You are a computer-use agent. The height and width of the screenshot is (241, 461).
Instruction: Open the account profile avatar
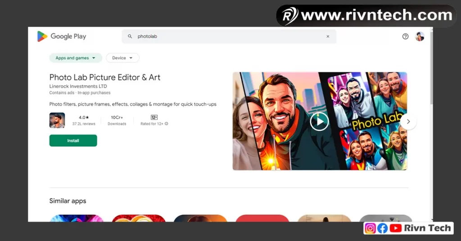click(x=420, y=36)
